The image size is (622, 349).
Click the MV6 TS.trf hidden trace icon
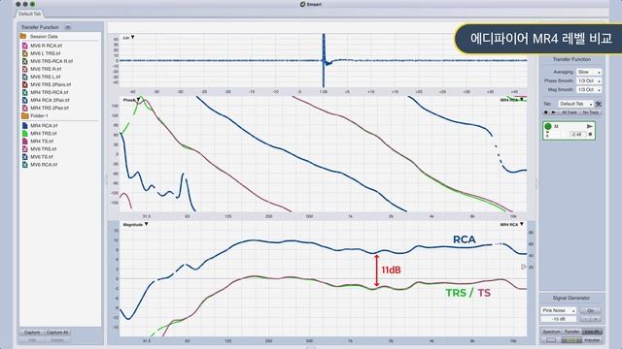(24, 157)
